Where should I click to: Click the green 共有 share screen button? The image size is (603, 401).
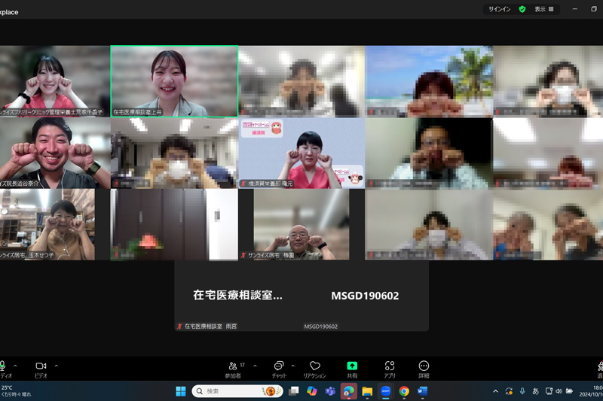[352, 367]
